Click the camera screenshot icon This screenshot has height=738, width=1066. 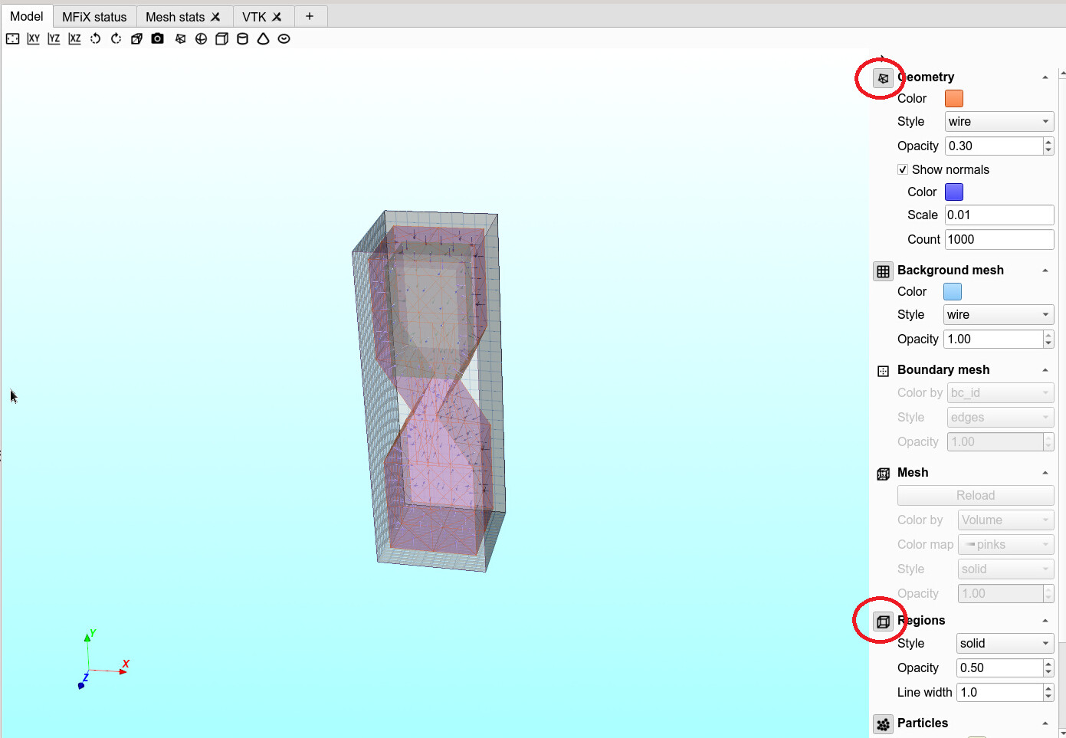click(157, 38)
